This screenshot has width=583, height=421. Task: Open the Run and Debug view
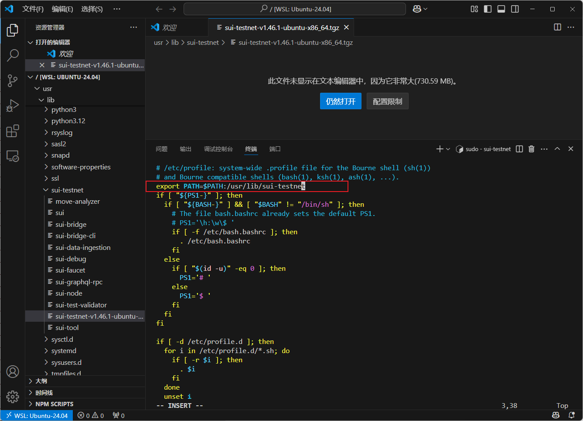coord(13,106)
